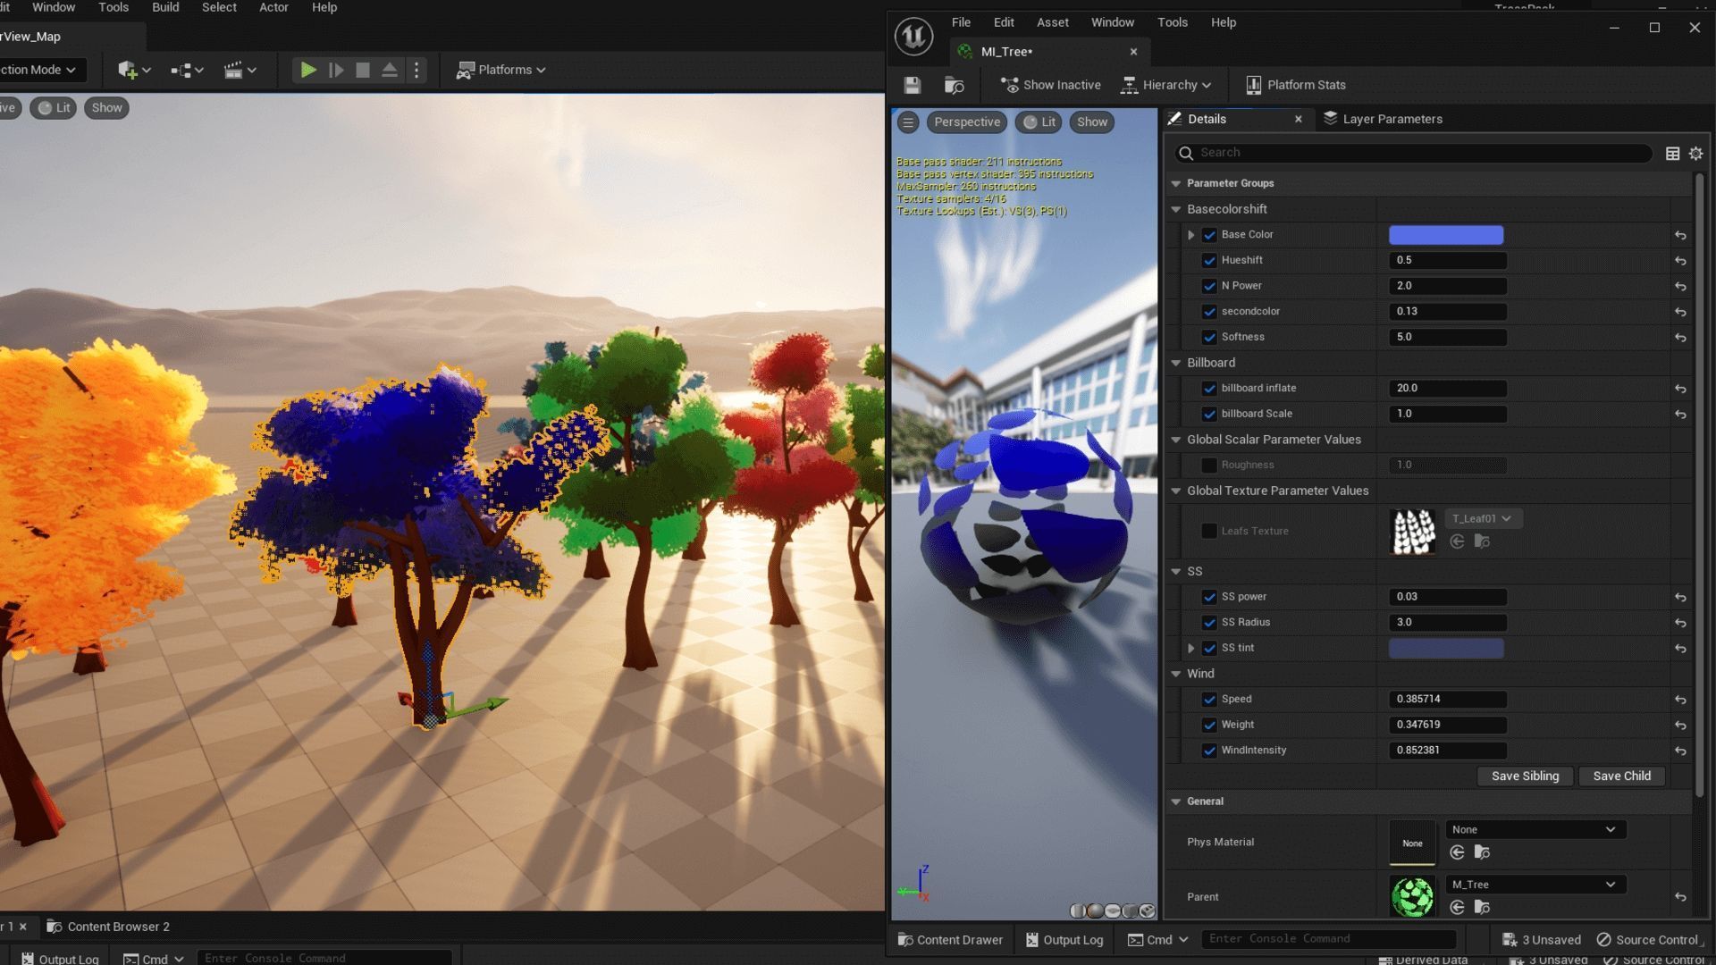Reset Hueshift value to default
The height and width of the screenshot is (965, 1716).
pyautogui.click(x=1680, y=261)
